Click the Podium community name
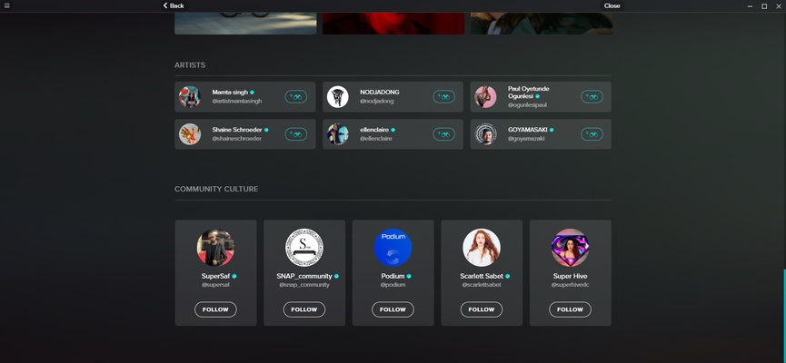This screenshot has width=786, height=363. coord(393,276)
